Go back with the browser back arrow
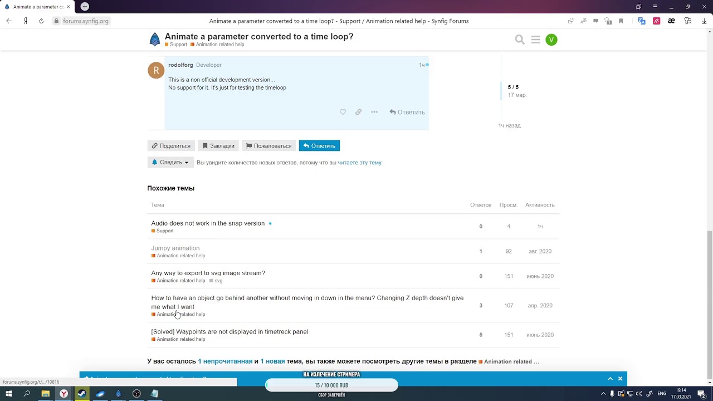713x401 pixels. pos(9,21)
